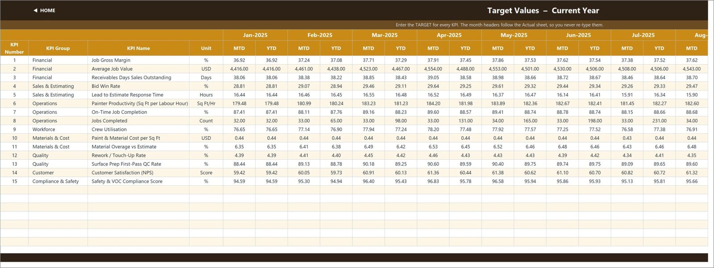
Task: Select the Unit column header
Action: (x=206, y=48)
